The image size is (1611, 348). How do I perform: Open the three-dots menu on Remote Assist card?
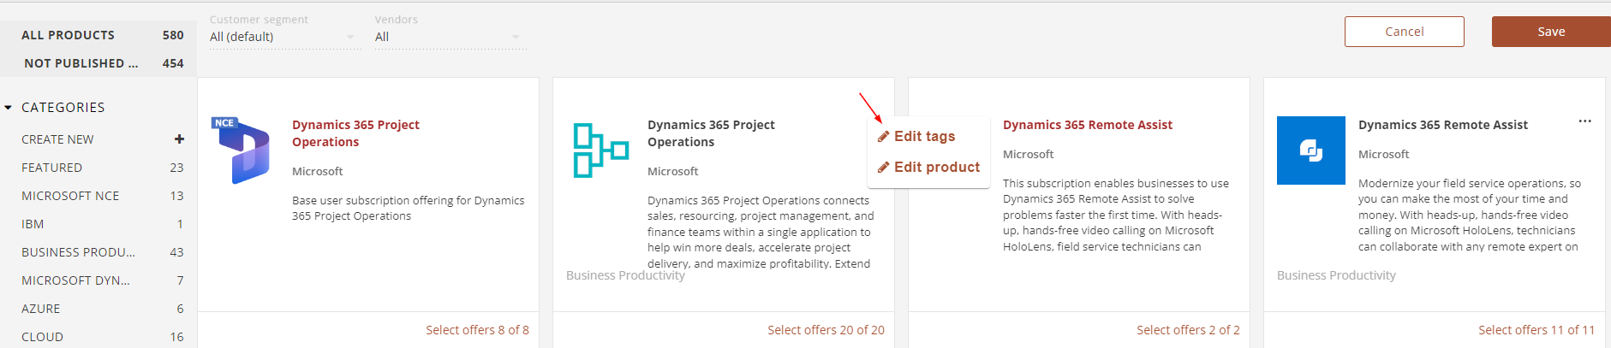click(x=1585, y=121)
